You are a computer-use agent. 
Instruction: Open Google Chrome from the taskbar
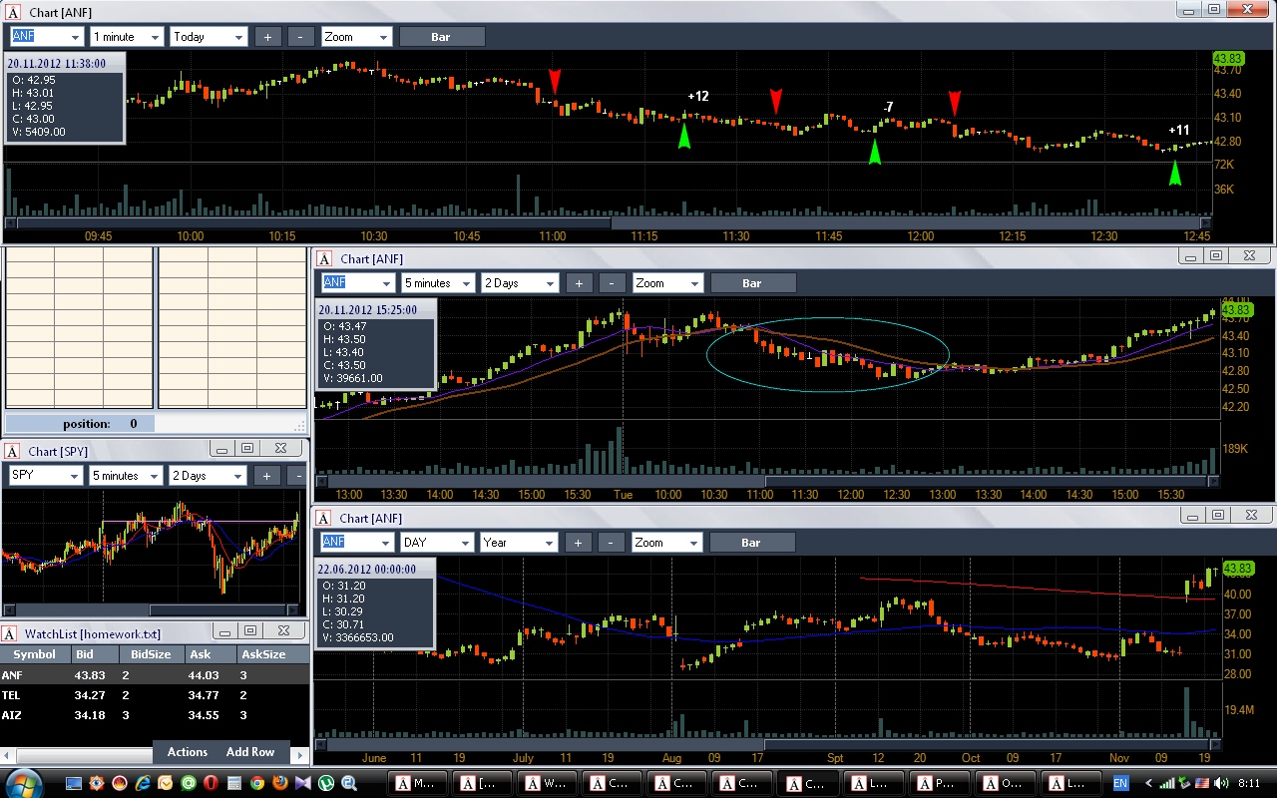256,783
